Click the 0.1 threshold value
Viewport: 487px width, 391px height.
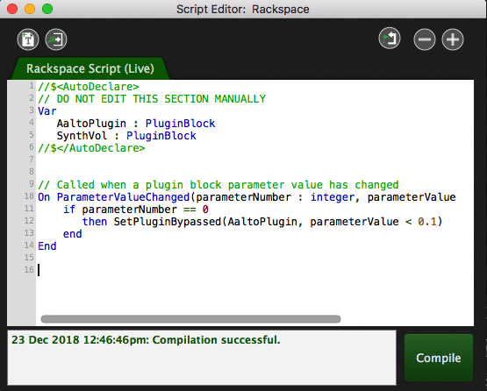coord(427,222)
